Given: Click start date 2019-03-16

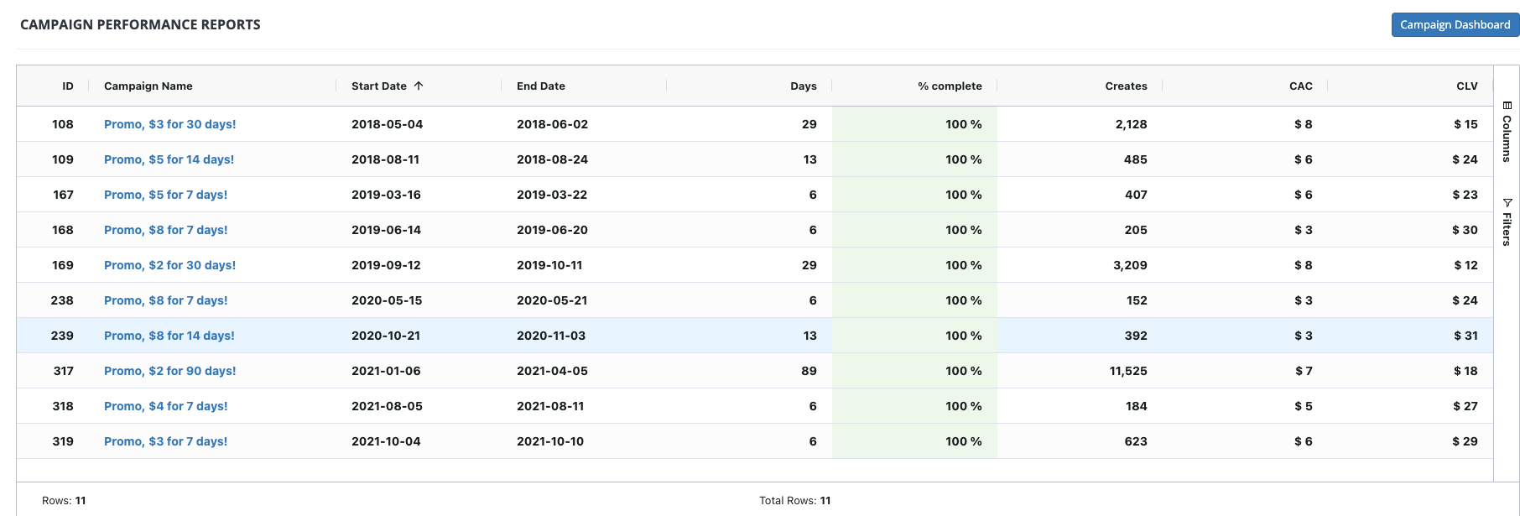Looking at the screenshot, I should click(x=386, y=195).
